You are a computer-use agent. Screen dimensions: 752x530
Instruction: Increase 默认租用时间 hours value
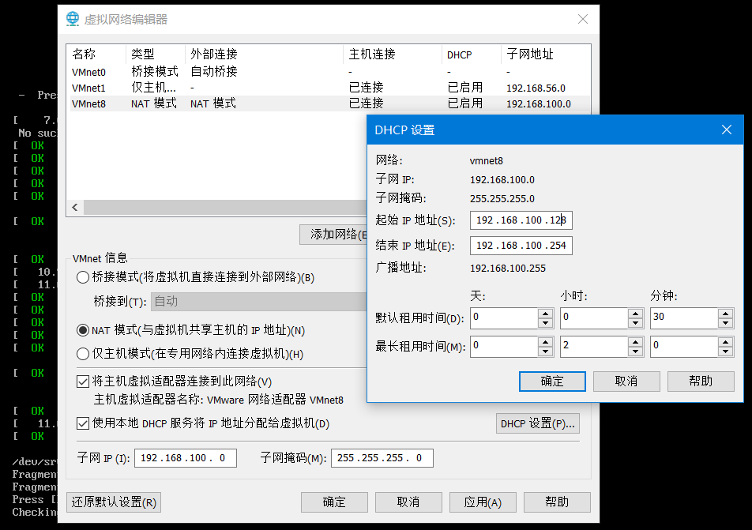635,314
